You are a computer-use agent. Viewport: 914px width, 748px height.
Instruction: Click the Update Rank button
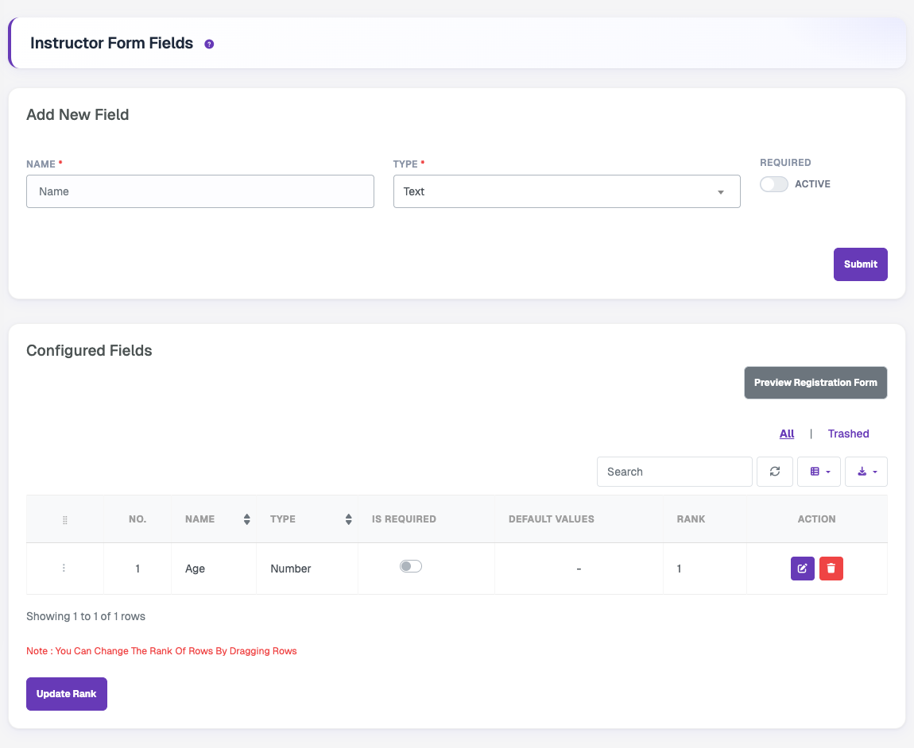67,694
